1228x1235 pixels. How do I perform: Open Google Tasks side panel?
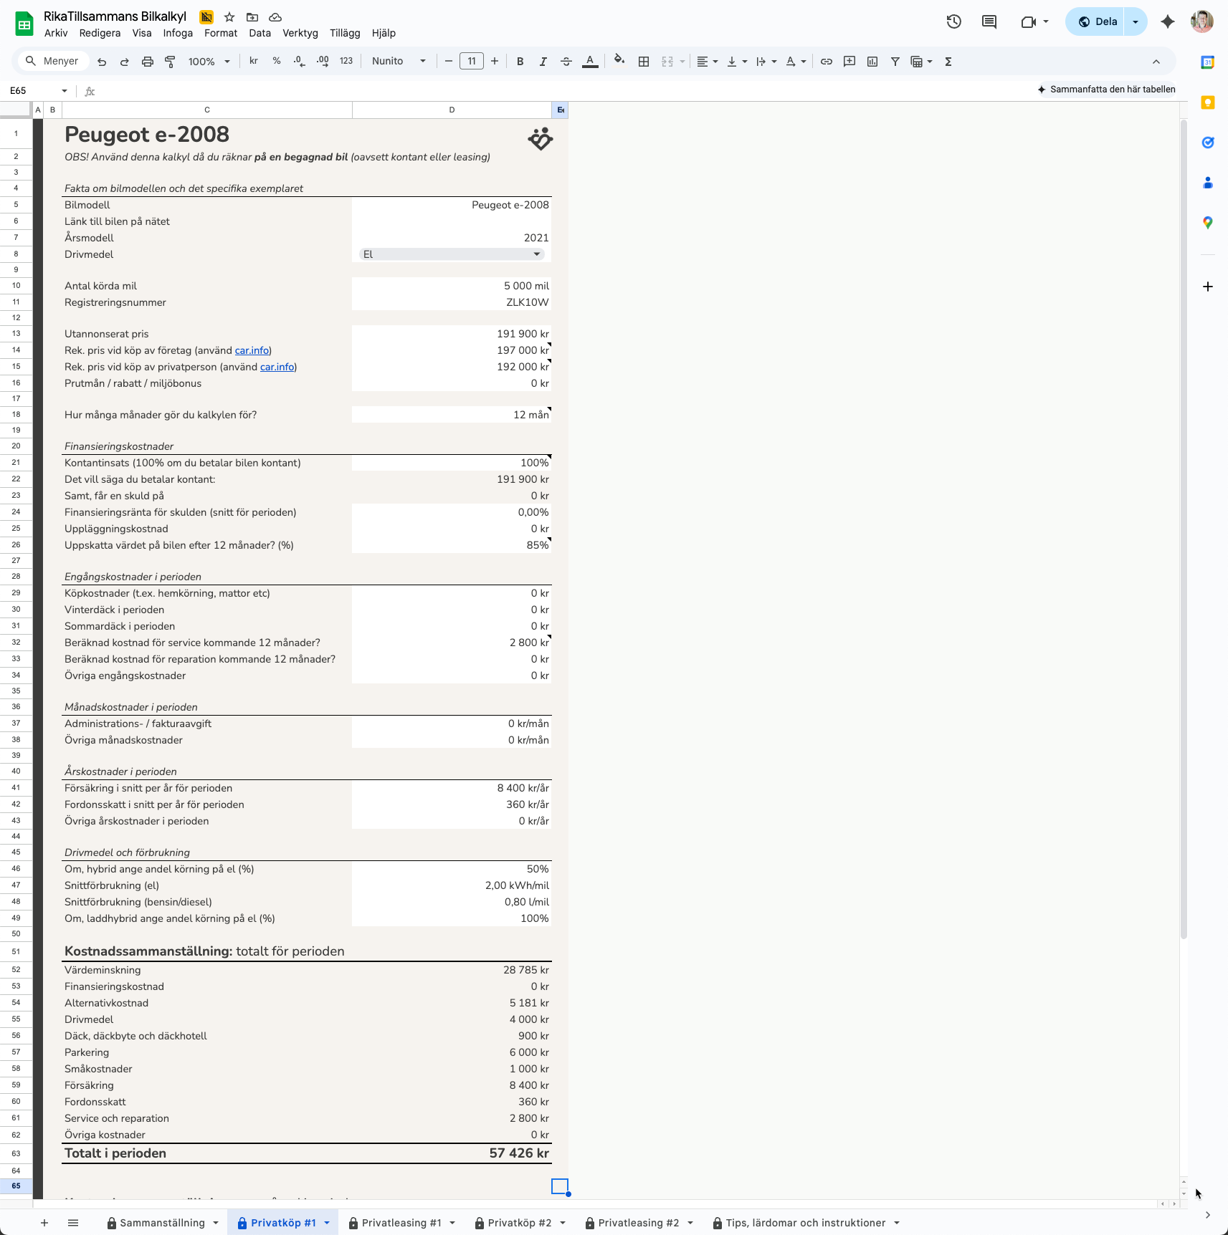pyautogui.click(x=1208, y=143)
